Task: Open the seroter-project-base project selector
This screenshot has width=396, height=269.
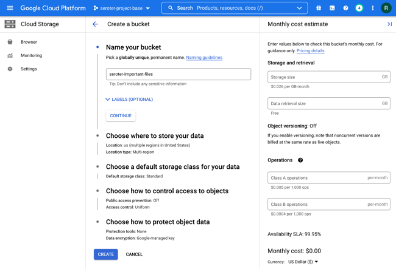Action: 121,8
